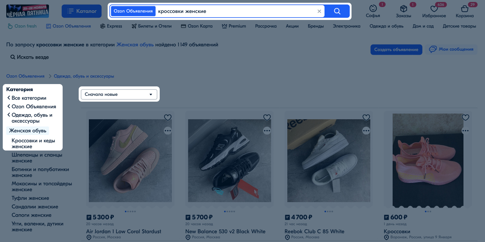Select Мокасины и топсайдеры женские category

pos(42,186)
